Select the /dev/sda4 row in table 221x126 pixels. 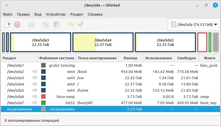111,84
